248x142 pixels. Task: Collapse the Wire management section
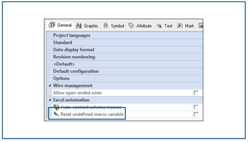tap(50, 86)
